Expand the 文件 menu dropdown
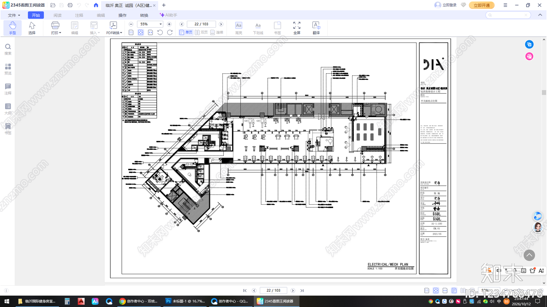This screenshot has width=547, height=307. (14, 15)
